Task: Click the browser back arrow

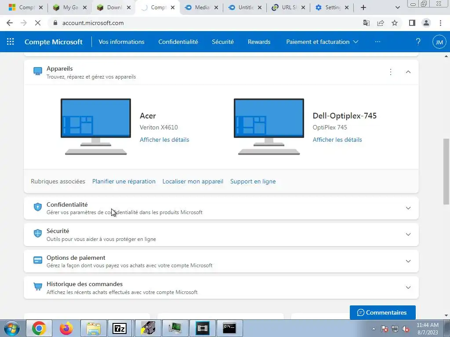Action: coord(10,23)
